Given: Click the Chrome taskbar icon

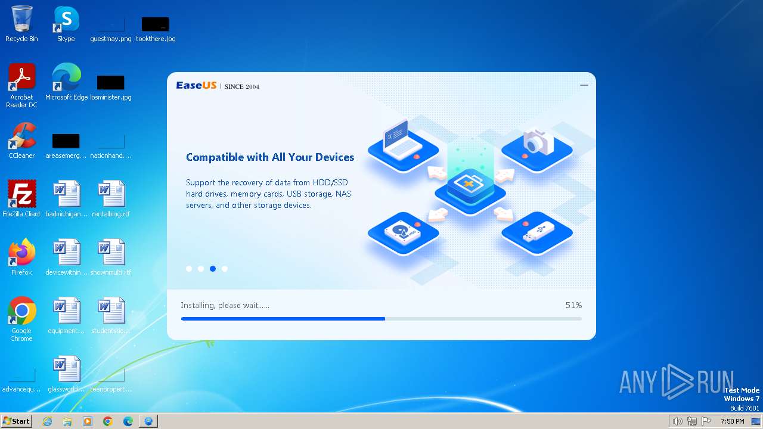Looking at the screenshot, I should 108,421.
